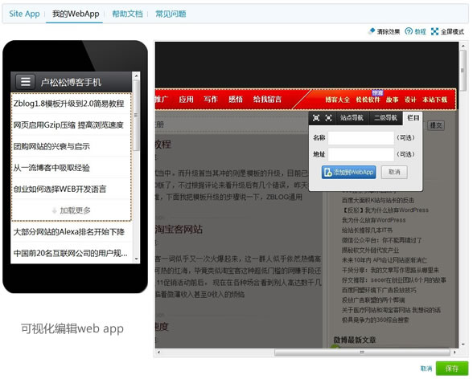Image resolution: width=473 pixels, height=379 pixels.
Task: Switch to the 站点导航 popup tab
Action: point(352,118)
